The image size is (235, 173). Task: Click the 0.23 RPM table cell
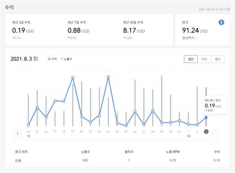pyautogui.click(x=173, y=160)
